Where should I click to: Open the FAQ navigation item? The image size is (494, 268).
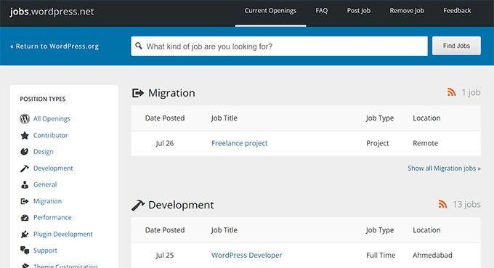pyautogui.click(x=321, y=11)
